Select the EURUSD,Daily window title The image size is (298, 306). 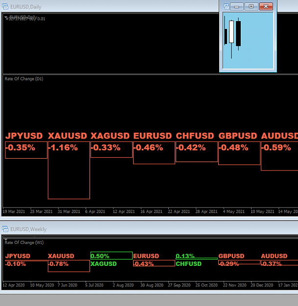coord(26,7)
